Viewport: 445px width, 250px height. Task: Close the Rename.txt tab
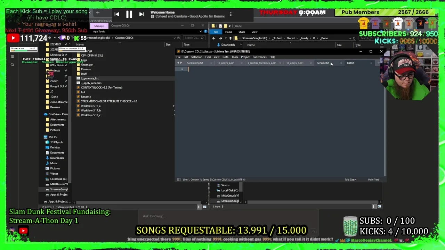341,63
